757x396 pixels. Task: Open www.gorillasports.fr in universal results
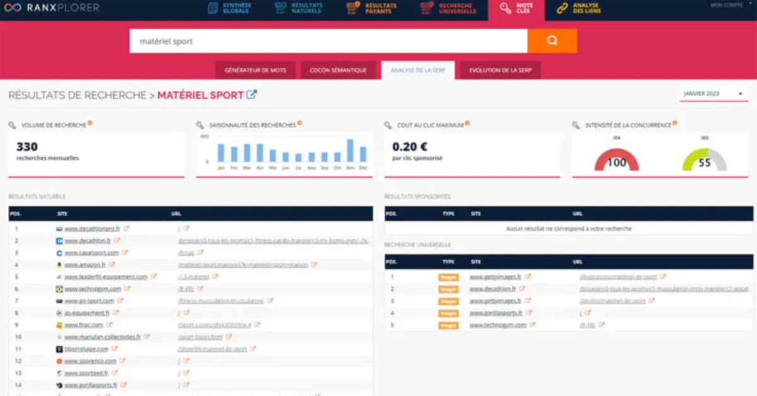(x=497, y=313)
